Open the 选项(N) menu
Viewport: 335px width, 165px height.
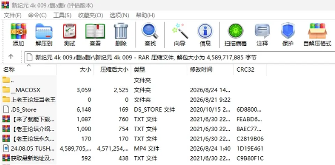point(119,15)
